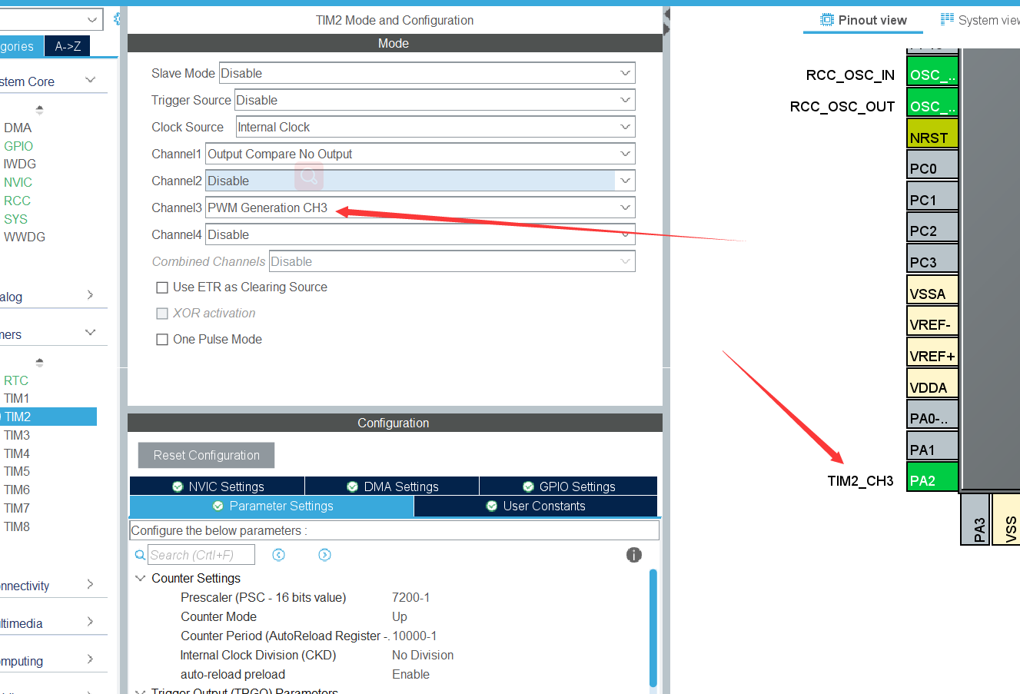This screenshot has width=1020, height=694.
Task: Select TIM3 in Timers list
Action: tap(17, 435)
